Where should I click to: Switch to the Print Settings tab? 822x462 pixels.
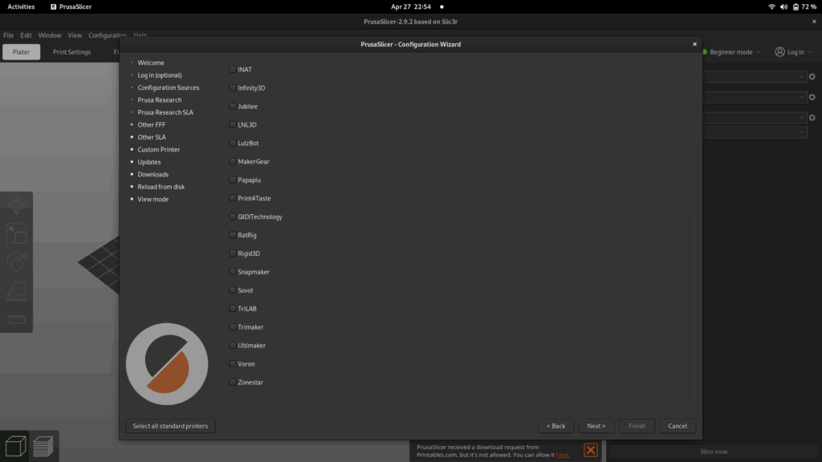[71, 52]
